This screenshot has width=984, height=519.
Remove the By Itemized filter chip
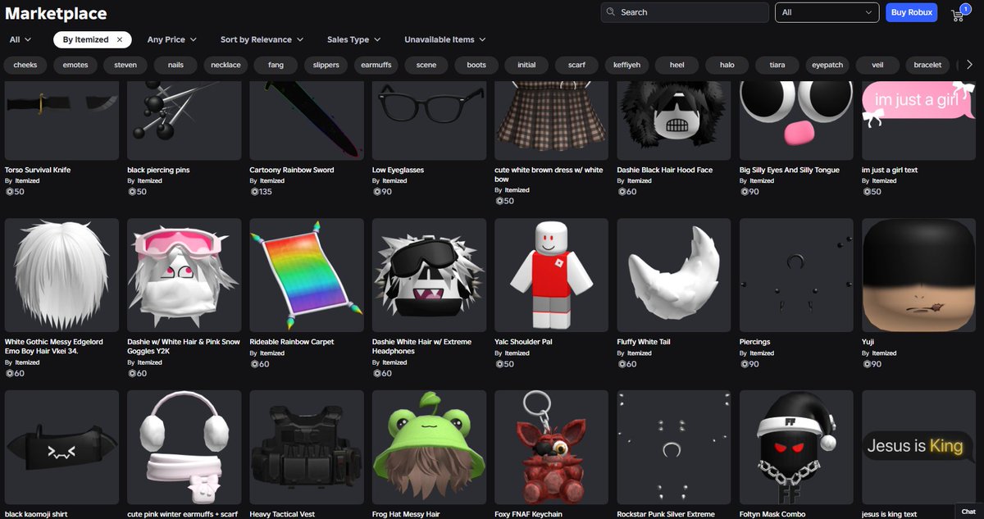point(120,39)
